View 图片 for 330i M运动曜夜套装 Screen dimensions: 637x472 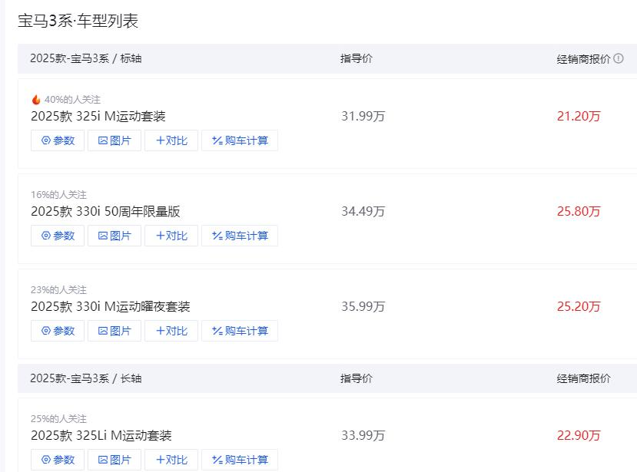coord(114,331)
